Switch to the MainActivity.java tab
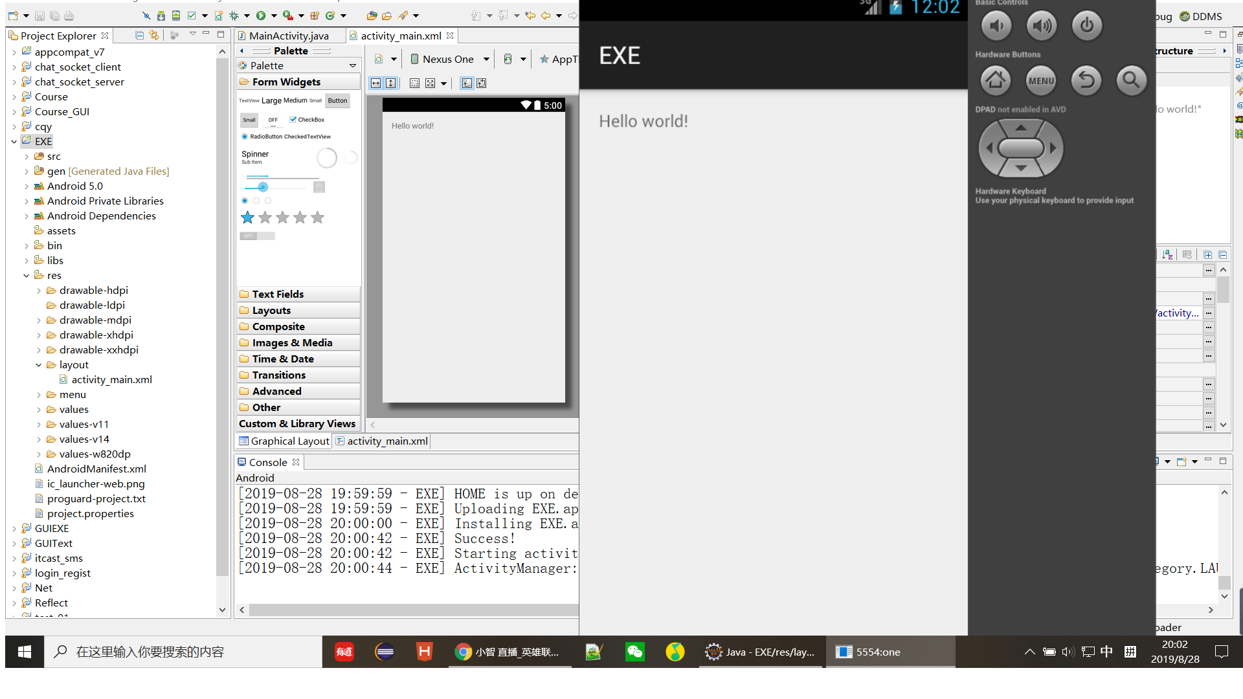The height and width of the screenshot is (699, 1243). pyautogui.click(x=288, y=36)
